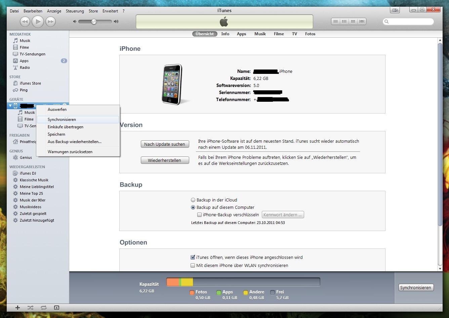
Task: Choose Aus Backup wiederherstellen from context menu
Action: 78,142
